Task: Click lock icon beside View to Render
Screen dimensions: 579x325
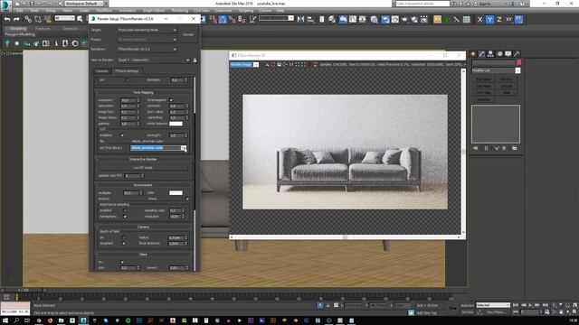Action: click(195, 60)
